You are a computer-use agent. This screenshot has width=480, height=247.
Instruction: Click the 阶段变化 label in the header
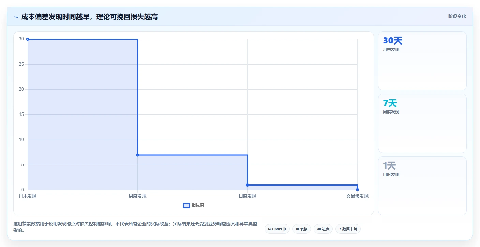[457, 17]
